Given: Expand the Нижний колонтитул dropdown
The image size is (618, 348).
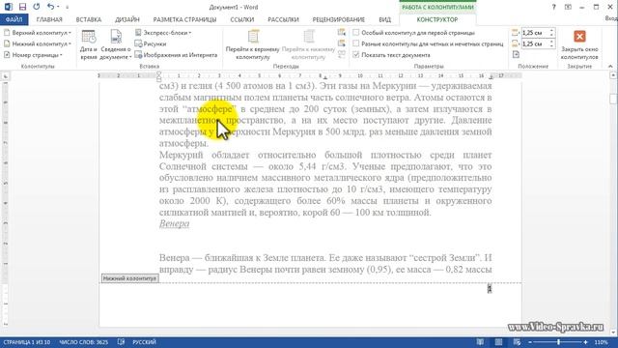Looking at the screenshot, I should coord(38,43).
